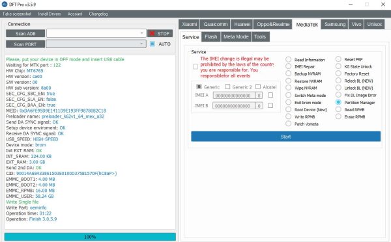Click the IMEI A check digit box
391x242 pixels.
click(x=259, y=96)
